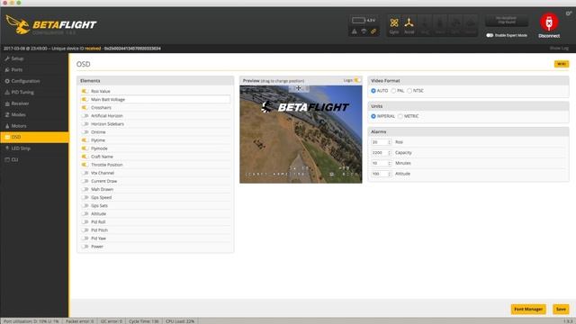Viewport: 576px width, 324px height.
Task: Click the OSD preview image
Action: (x=301, y=134)
